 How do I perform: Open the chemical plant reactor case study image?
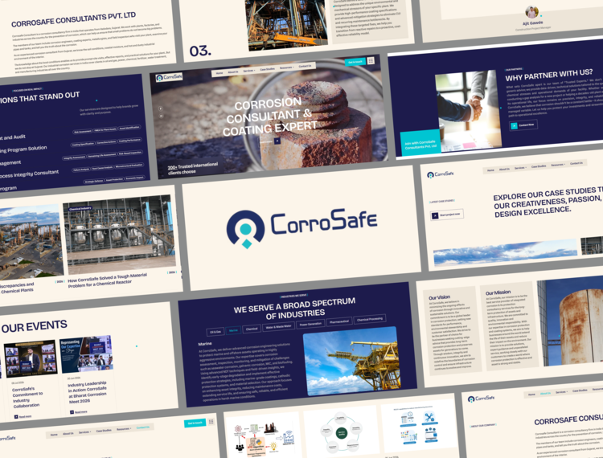[x=120, y=235]
